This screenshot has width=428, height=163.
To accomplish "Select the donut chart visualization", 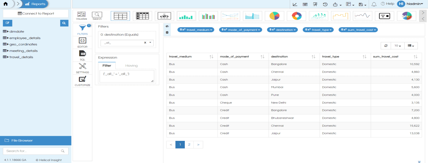I will [x=297, y=16].
